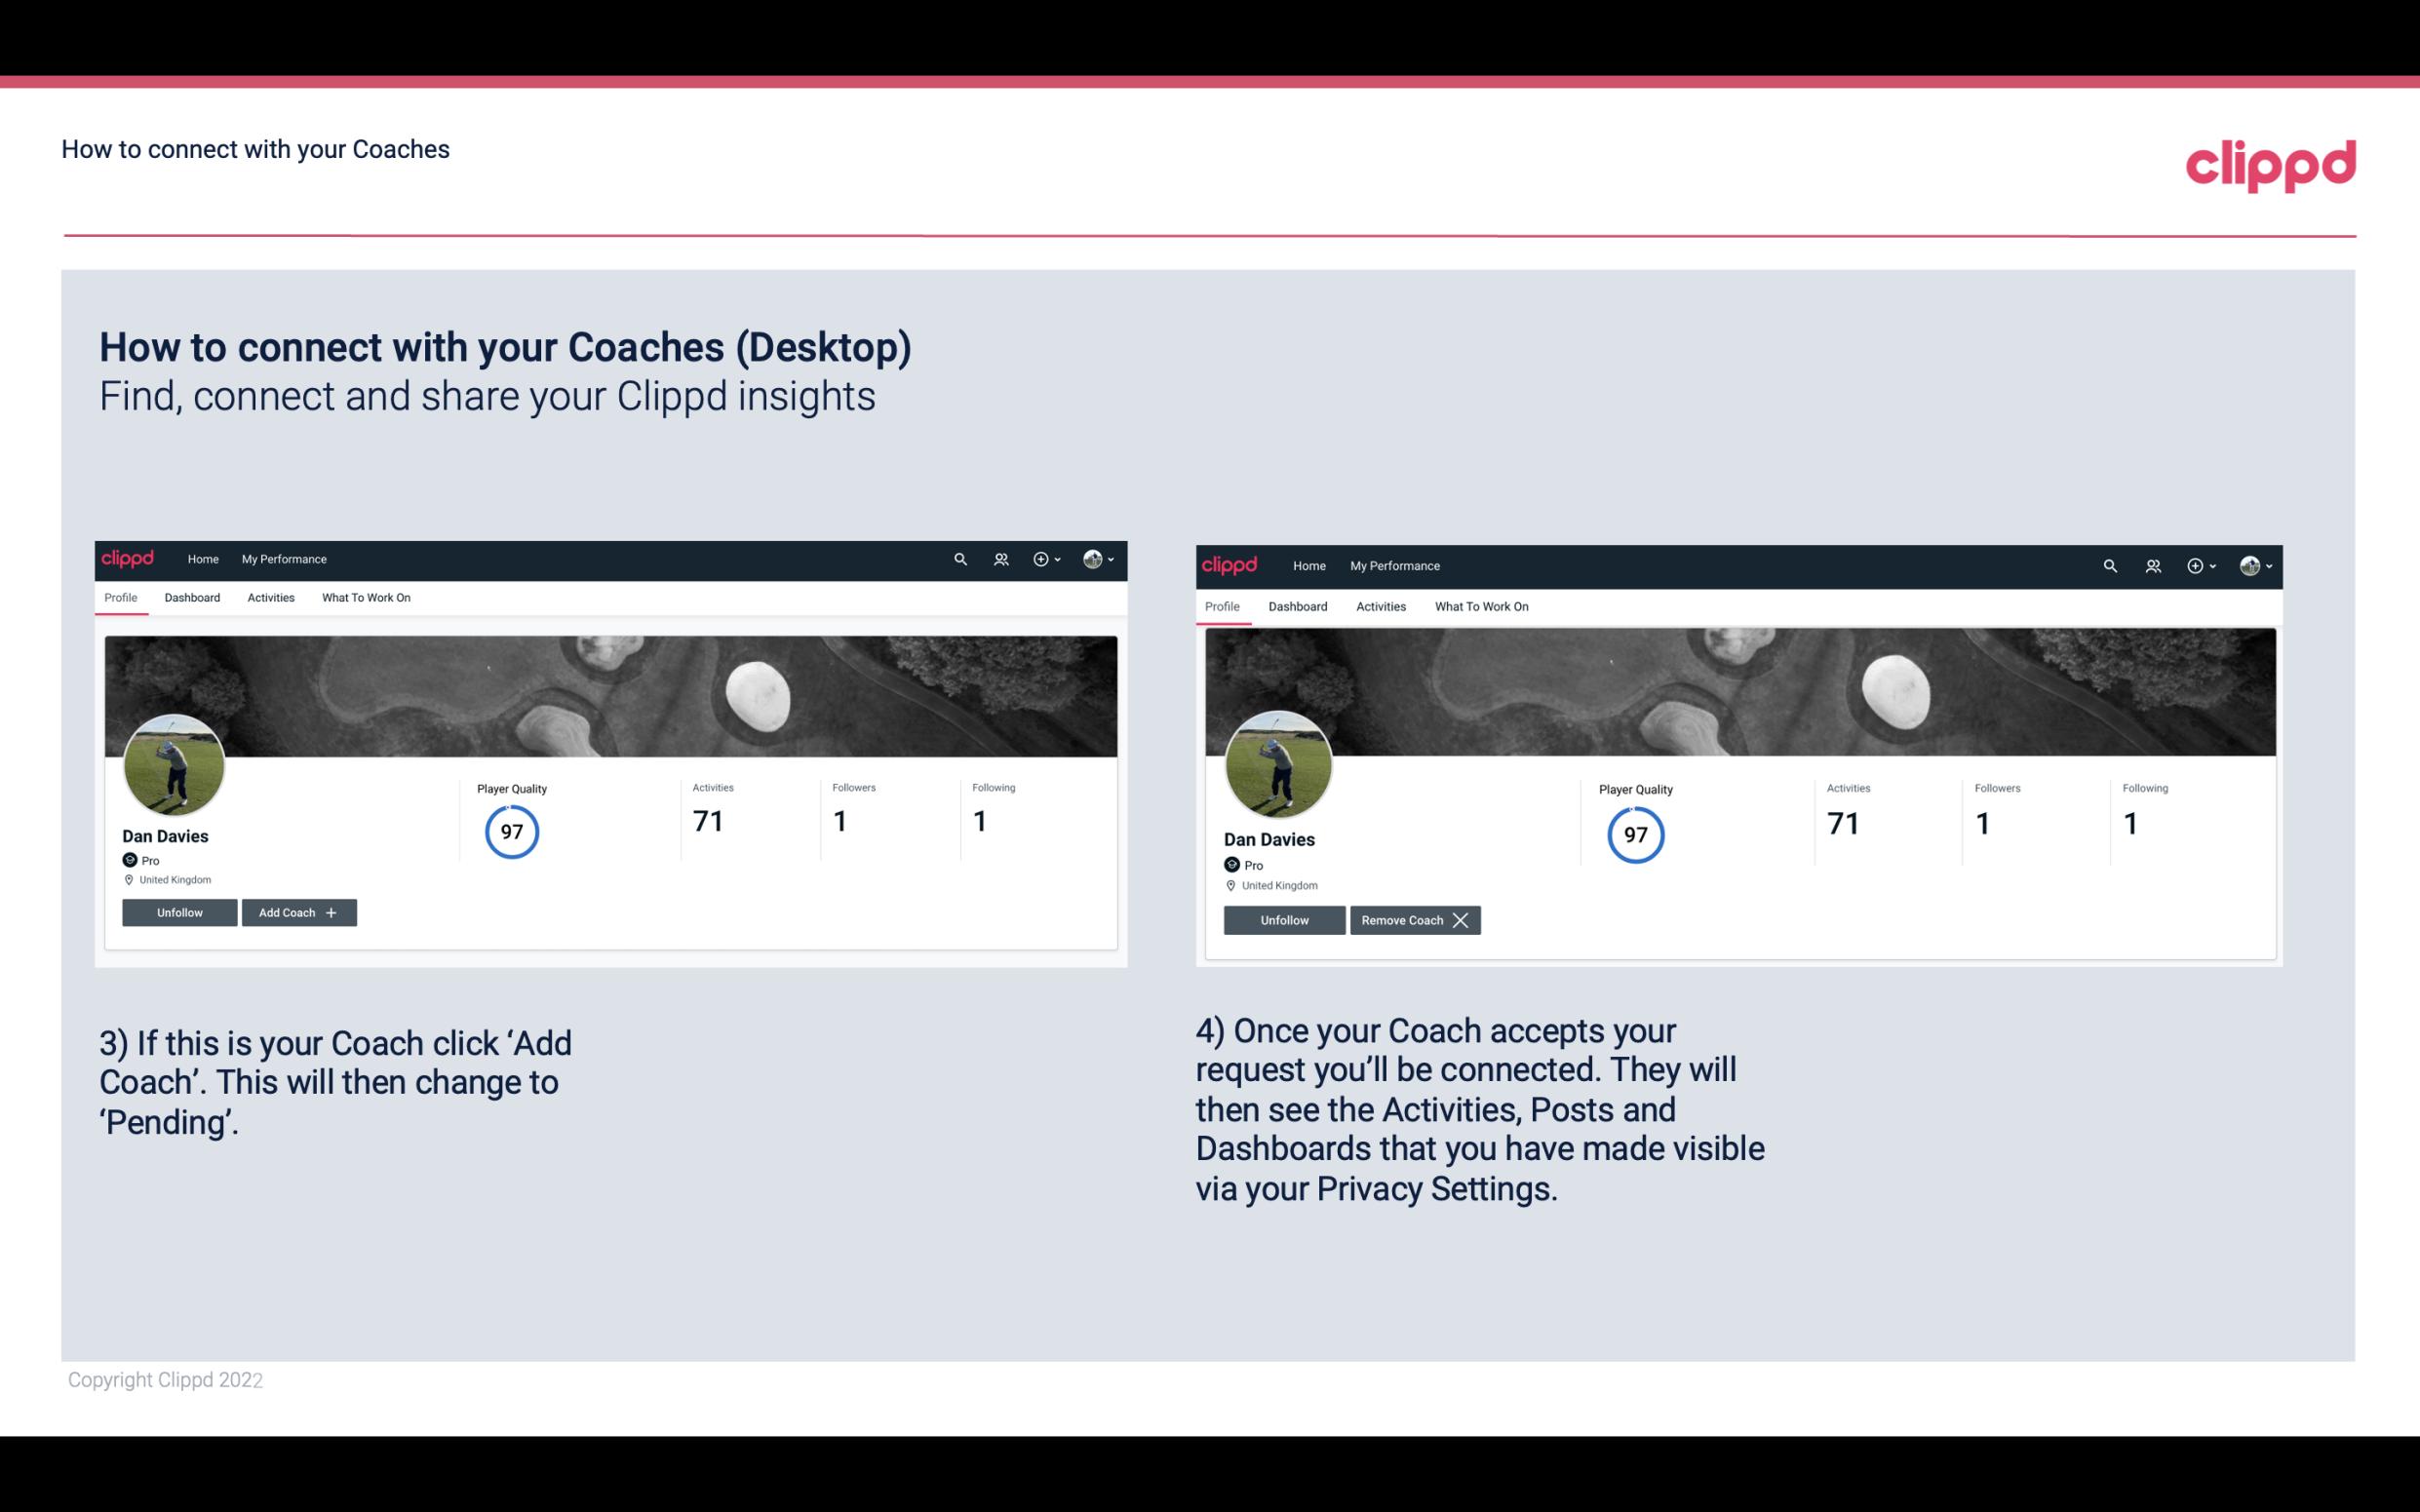Click 'Unfollow' button on right screenshot
Screen dimensions: 2420x1512
[1282, 919]
